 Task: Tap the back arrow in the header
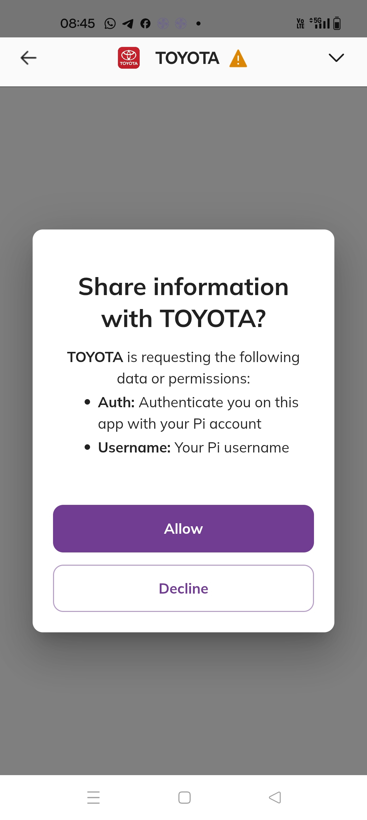pos(29,58)
